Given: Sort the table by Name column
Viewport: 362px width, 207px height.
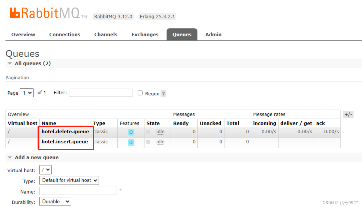Looking at the screenshot, I should (x=49, y=123).
